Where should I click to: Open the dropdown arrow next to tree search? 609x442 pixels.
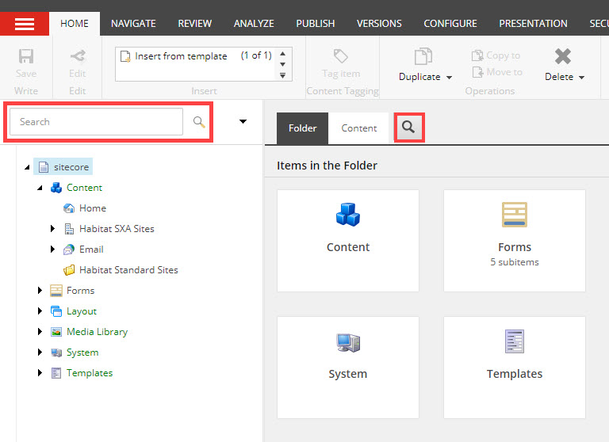click(243, 121)
